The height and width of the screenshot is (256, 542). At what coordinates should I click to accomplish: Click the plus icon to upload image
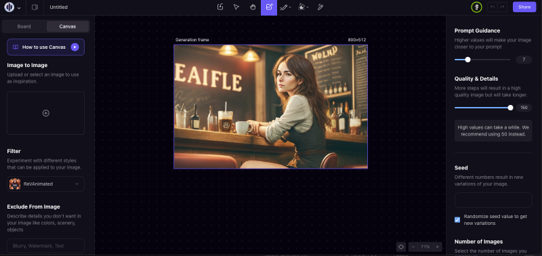point(45,113)
